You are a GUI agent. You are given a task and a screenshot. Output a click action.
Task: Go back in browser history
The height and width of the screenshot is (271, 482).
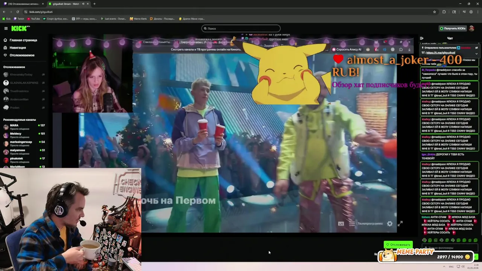click(x=4, y=12)
